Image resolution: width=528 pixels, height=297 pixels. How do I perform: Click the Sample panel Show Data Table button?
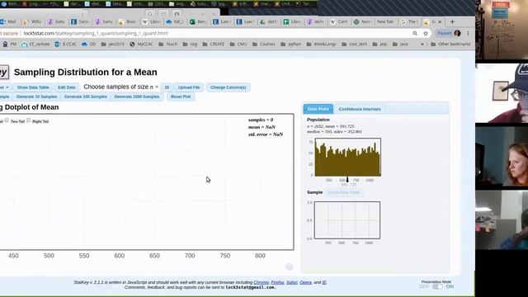tap(344, 192)
